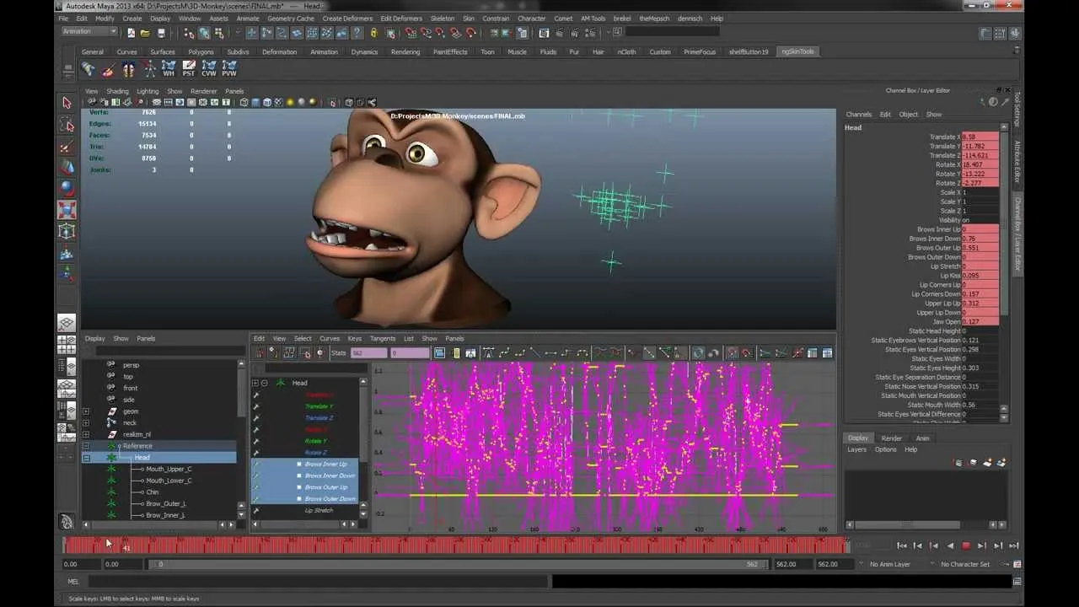Create layer from selected objects icon
This screenshot has width=1079, height=607.
[1002, 463]
